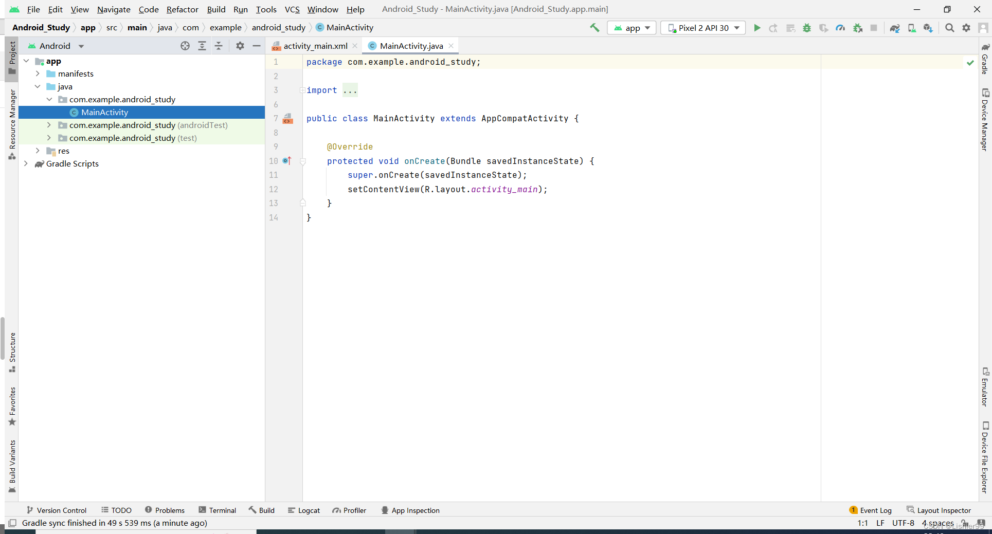Click the UTF-8 encoding indicator
Viewport: 992px width, 534px height.
[x=903, y=523]
